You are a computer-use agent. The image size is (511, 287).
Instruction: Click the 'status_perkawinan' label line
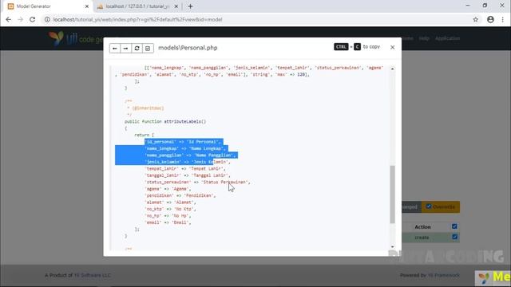(x=197, y=182)
